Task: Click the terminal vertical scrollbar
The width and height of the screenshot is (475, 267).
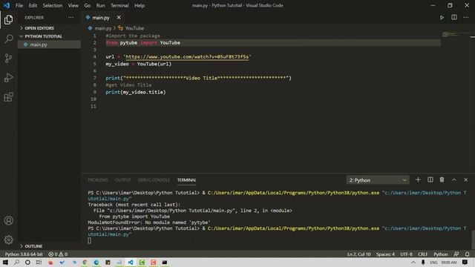Action: 473,240
